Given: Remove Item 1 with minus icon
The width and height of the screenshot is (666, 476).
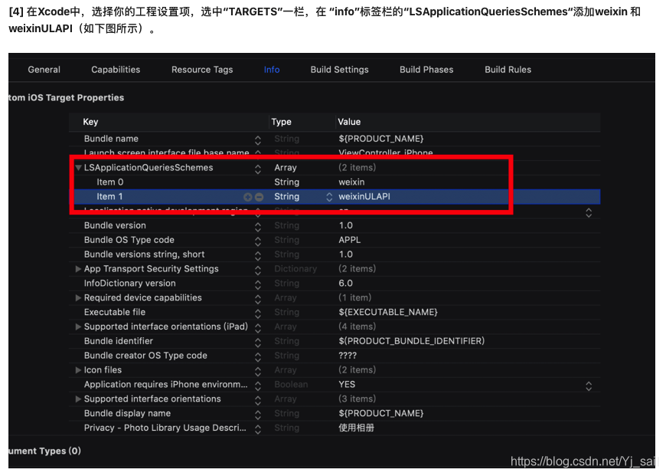Looking at the screenshot, I should (x=259, y=197).
